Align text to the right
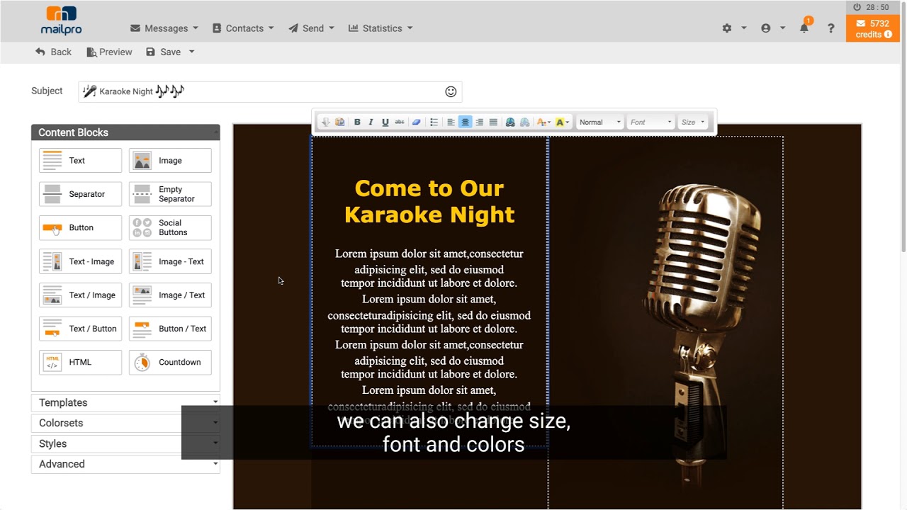This screenshot has height=510, width=907. tap(479, 123)
